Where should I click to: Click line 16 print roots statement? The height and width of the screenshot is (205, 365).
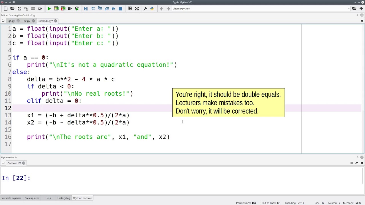click(98, 137)
